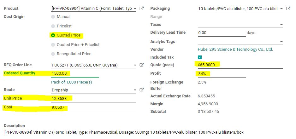Expand the Packaging dropdown arrow

281,9
